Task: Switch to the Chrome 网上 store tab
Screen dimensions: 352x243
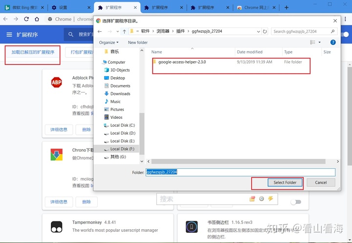Action: pos(256,8)
